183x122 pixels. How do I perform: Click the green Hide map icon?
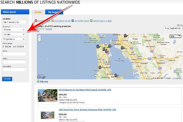point(38,82)
